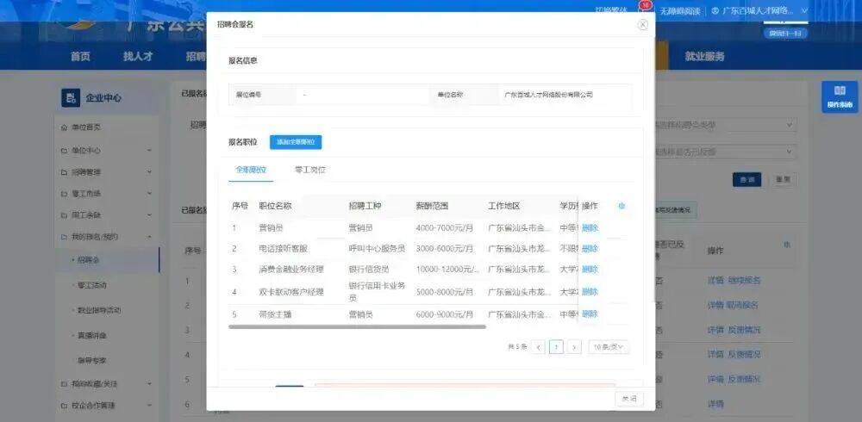Switch to the 全部职位 tab
The image size is (862, 422).
coord(251,170)
